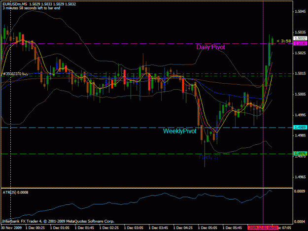Click the white 1.5032 current price tag
This screenshot has width=308, height=231.
300,38
